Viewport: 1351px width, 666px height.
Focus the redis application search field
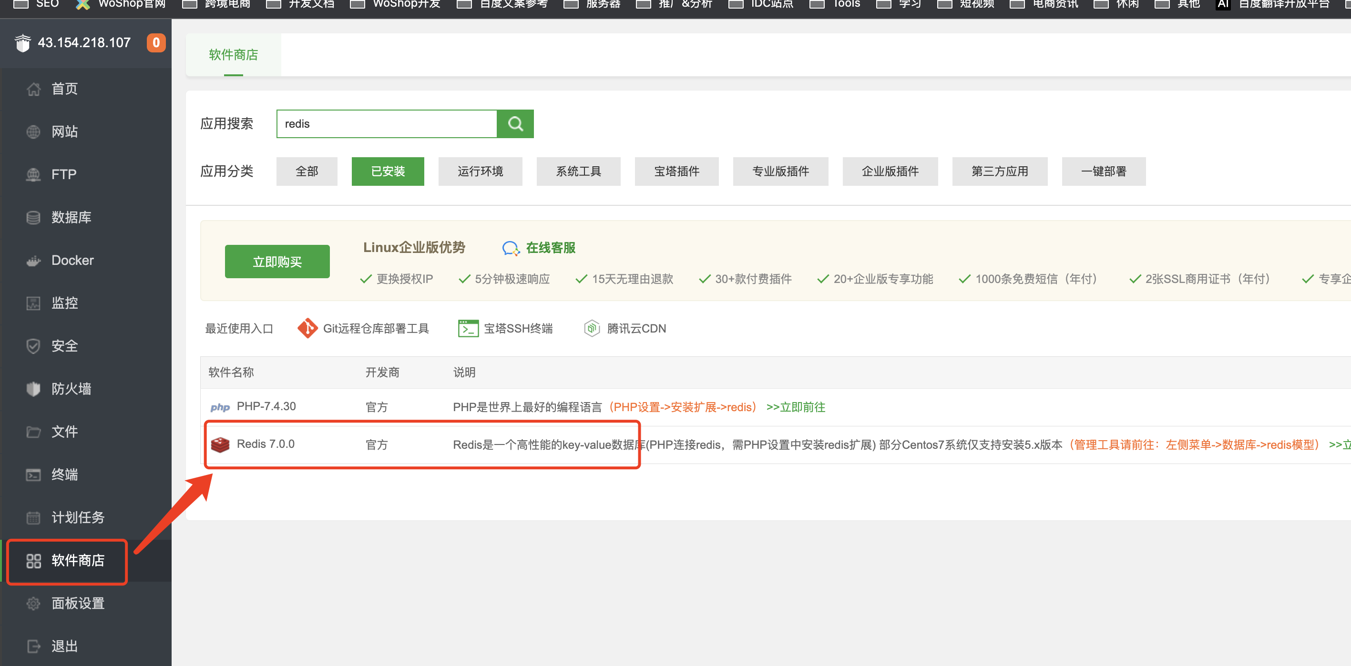387,124
